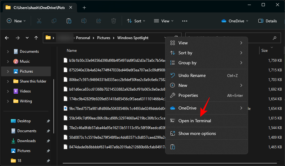Click the Rename icon in toolbar
The image size is (285, 166).
tap(84, 21)
